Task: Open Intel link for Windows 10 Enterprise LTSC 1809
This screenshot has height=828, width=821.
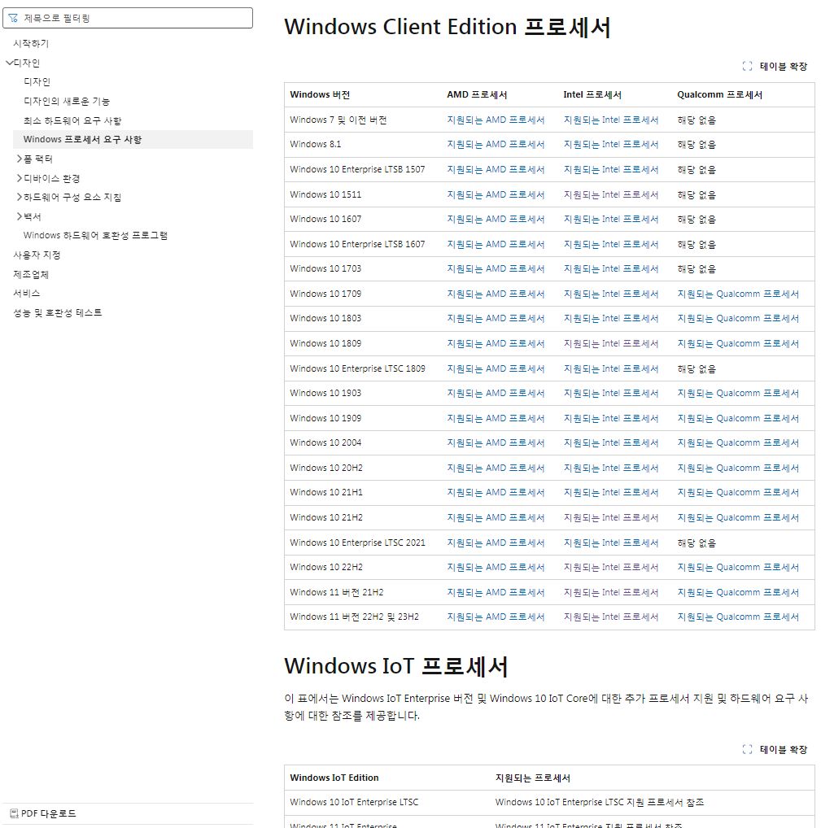Action: (x=611, y=368)
